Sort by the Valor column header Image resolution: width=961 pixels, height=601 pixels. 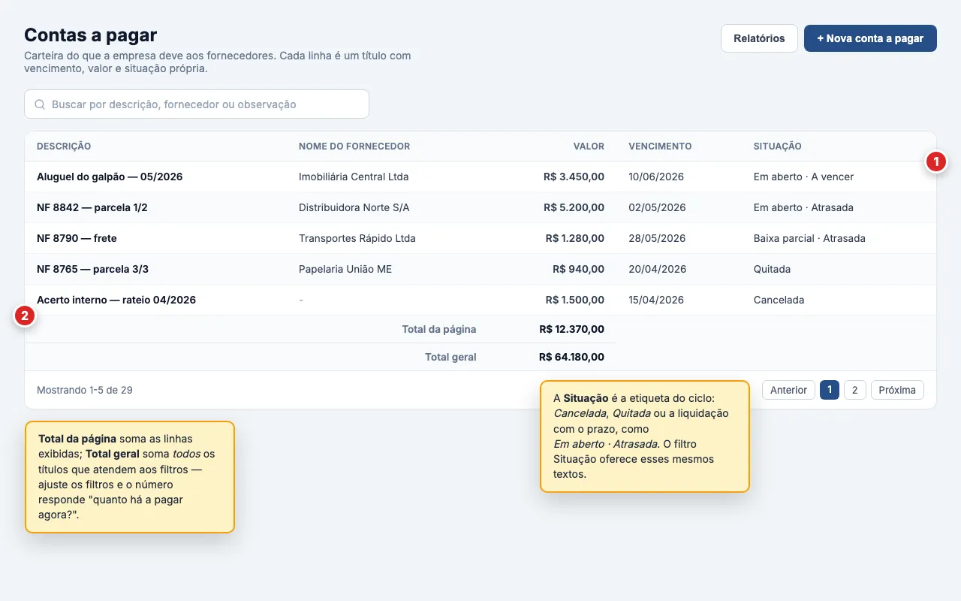(589, 146)
